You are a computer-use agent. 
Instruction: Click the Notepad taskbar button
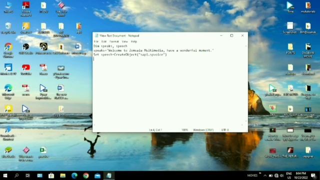109,175
